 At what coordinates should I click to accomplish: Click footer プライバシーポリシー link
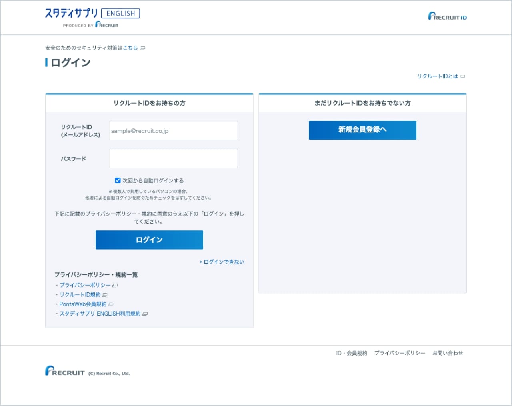pos(400,353)
